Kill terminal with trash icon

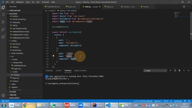[x=179, y=70]
